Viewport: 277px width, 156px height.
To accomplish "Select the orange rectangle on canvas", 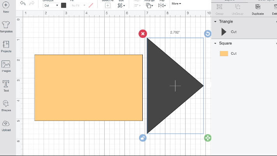I will pos(88,88).
